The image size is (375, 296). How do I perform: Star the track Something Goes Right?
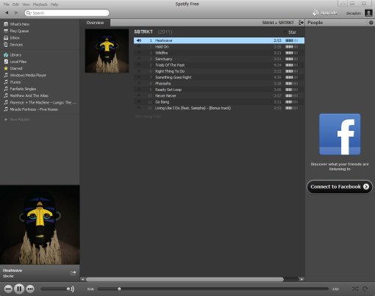point(138,77)
